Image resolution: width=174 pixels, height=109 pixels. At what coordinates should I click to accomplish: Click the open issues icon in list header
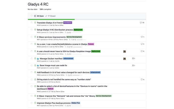35,16
